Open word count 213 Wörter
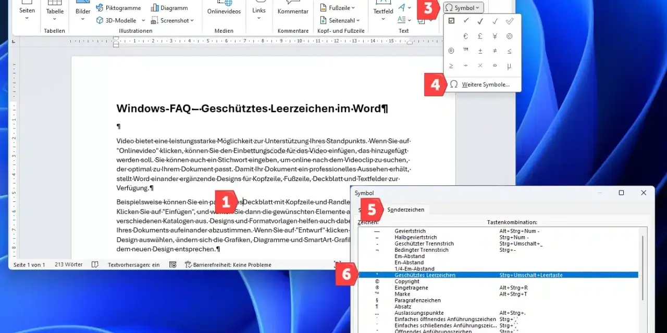The width and height of the screenshot is (667, 333). 69,265
